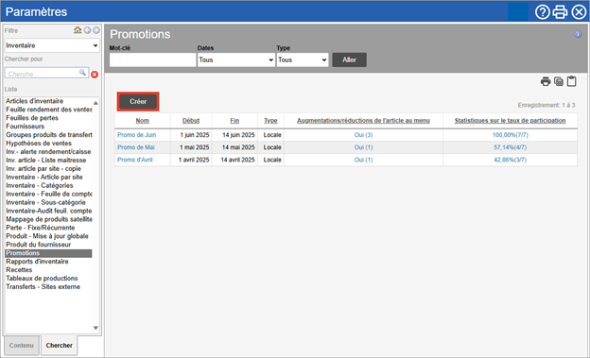Go forward with the right arrow icon
This screenshot has height=358, width=590.
pos(96,30)
